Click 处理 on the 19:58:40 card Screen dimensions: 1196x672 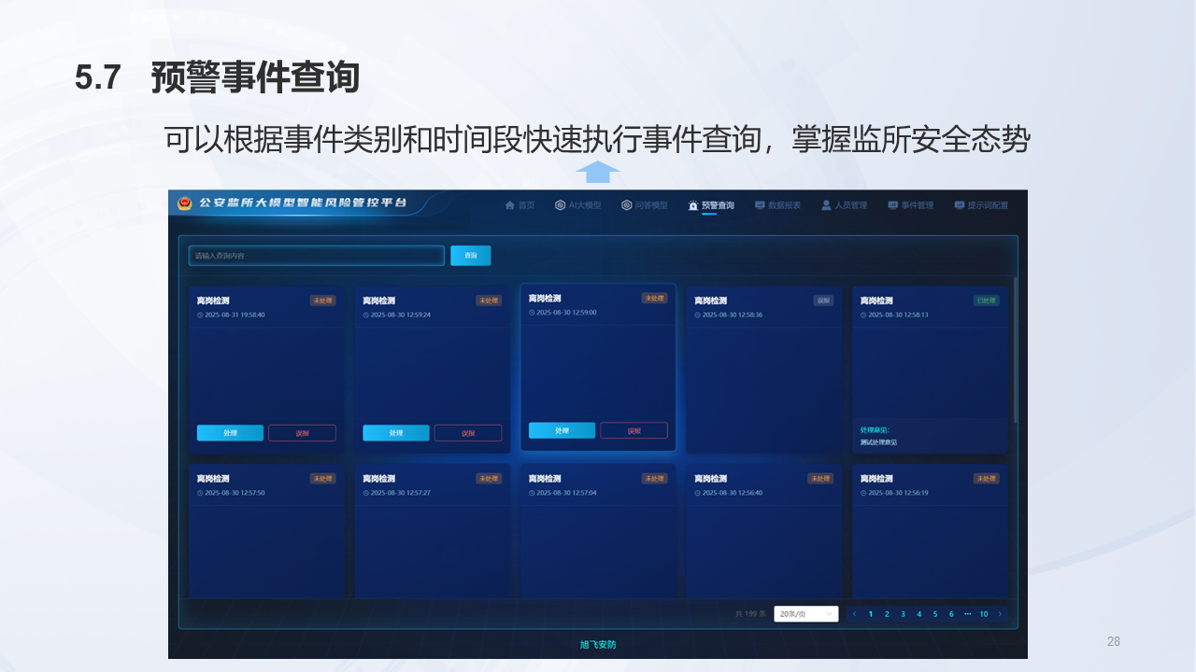230,433
